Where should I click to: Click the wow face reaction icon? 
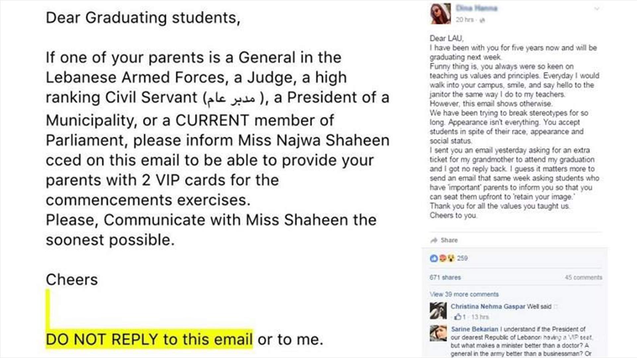pos(451,258)
